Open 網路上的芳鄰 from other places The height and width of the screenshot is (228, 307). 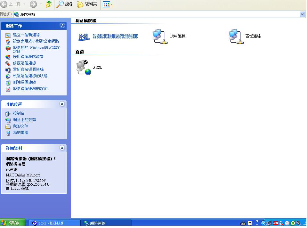[x=24, y=120]
